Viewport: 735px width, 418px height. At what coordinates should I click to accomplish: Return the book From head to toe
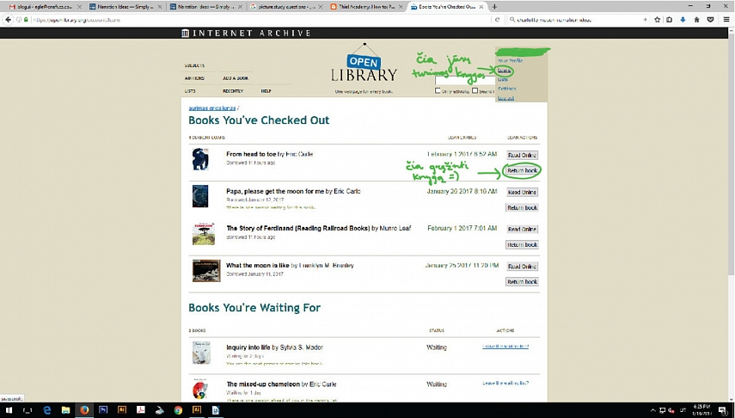(x=522, y=171)
